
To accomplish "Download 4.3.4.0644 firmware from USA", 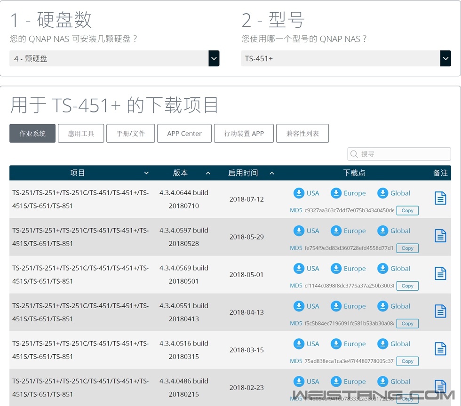I will [x=306, y=193].
